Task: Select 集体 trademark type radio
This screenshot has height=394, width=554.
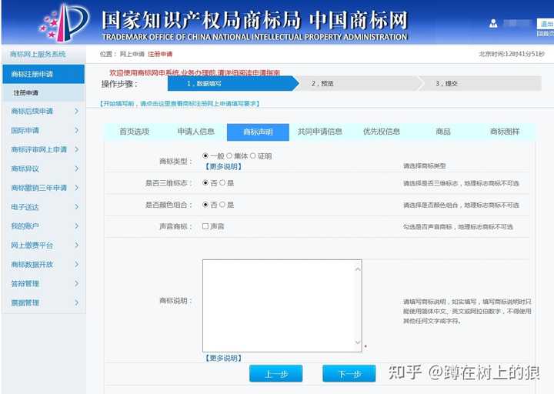Action: 229,155
